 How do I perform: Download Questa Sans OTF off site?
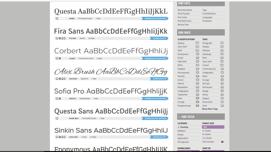point(155,118)
